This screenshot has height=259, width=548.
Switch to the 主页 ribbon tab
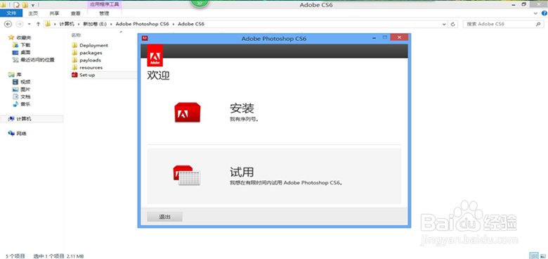33,13
